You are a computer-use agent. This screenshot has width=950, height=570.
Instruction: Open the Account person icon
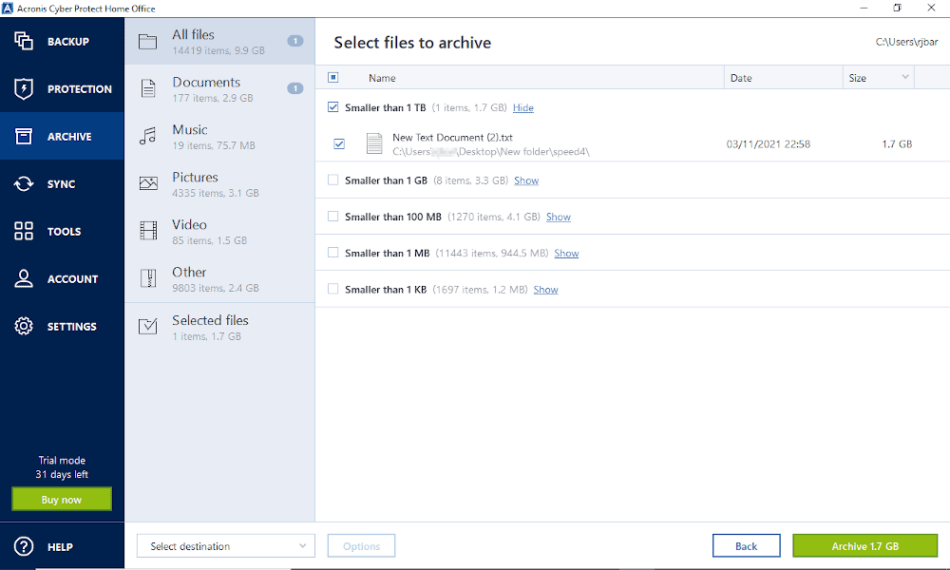(x=24, y=278)
